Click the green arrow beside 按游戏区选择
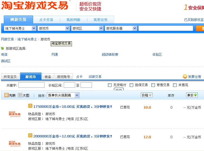The image size is (204, 151). (x=2, y=48)
